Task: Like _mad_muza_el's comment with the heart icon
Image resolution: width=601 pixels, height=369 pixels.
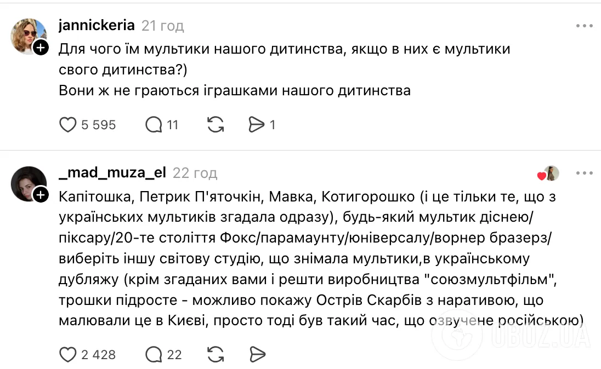Action: pyautogui.click(x=67, y=354)
